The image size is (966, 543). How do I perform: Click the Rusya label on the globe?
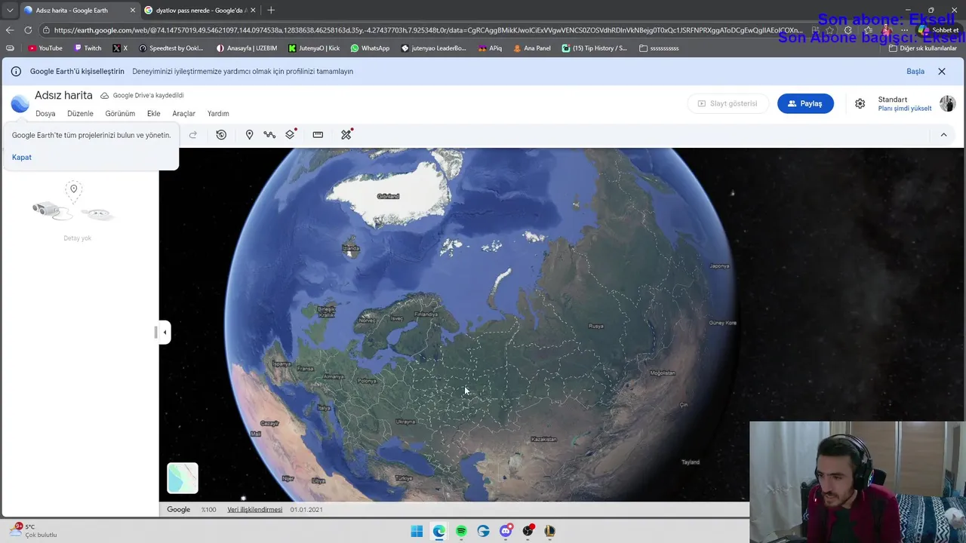(x=596, y=327)
